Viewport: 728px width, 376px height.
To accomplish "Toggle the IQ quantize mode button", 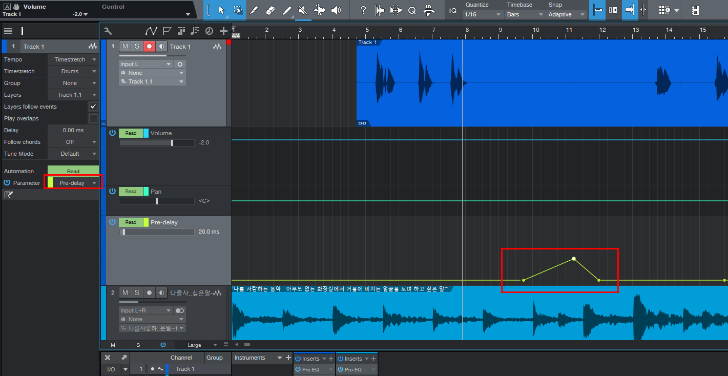I will pos(453,10).
